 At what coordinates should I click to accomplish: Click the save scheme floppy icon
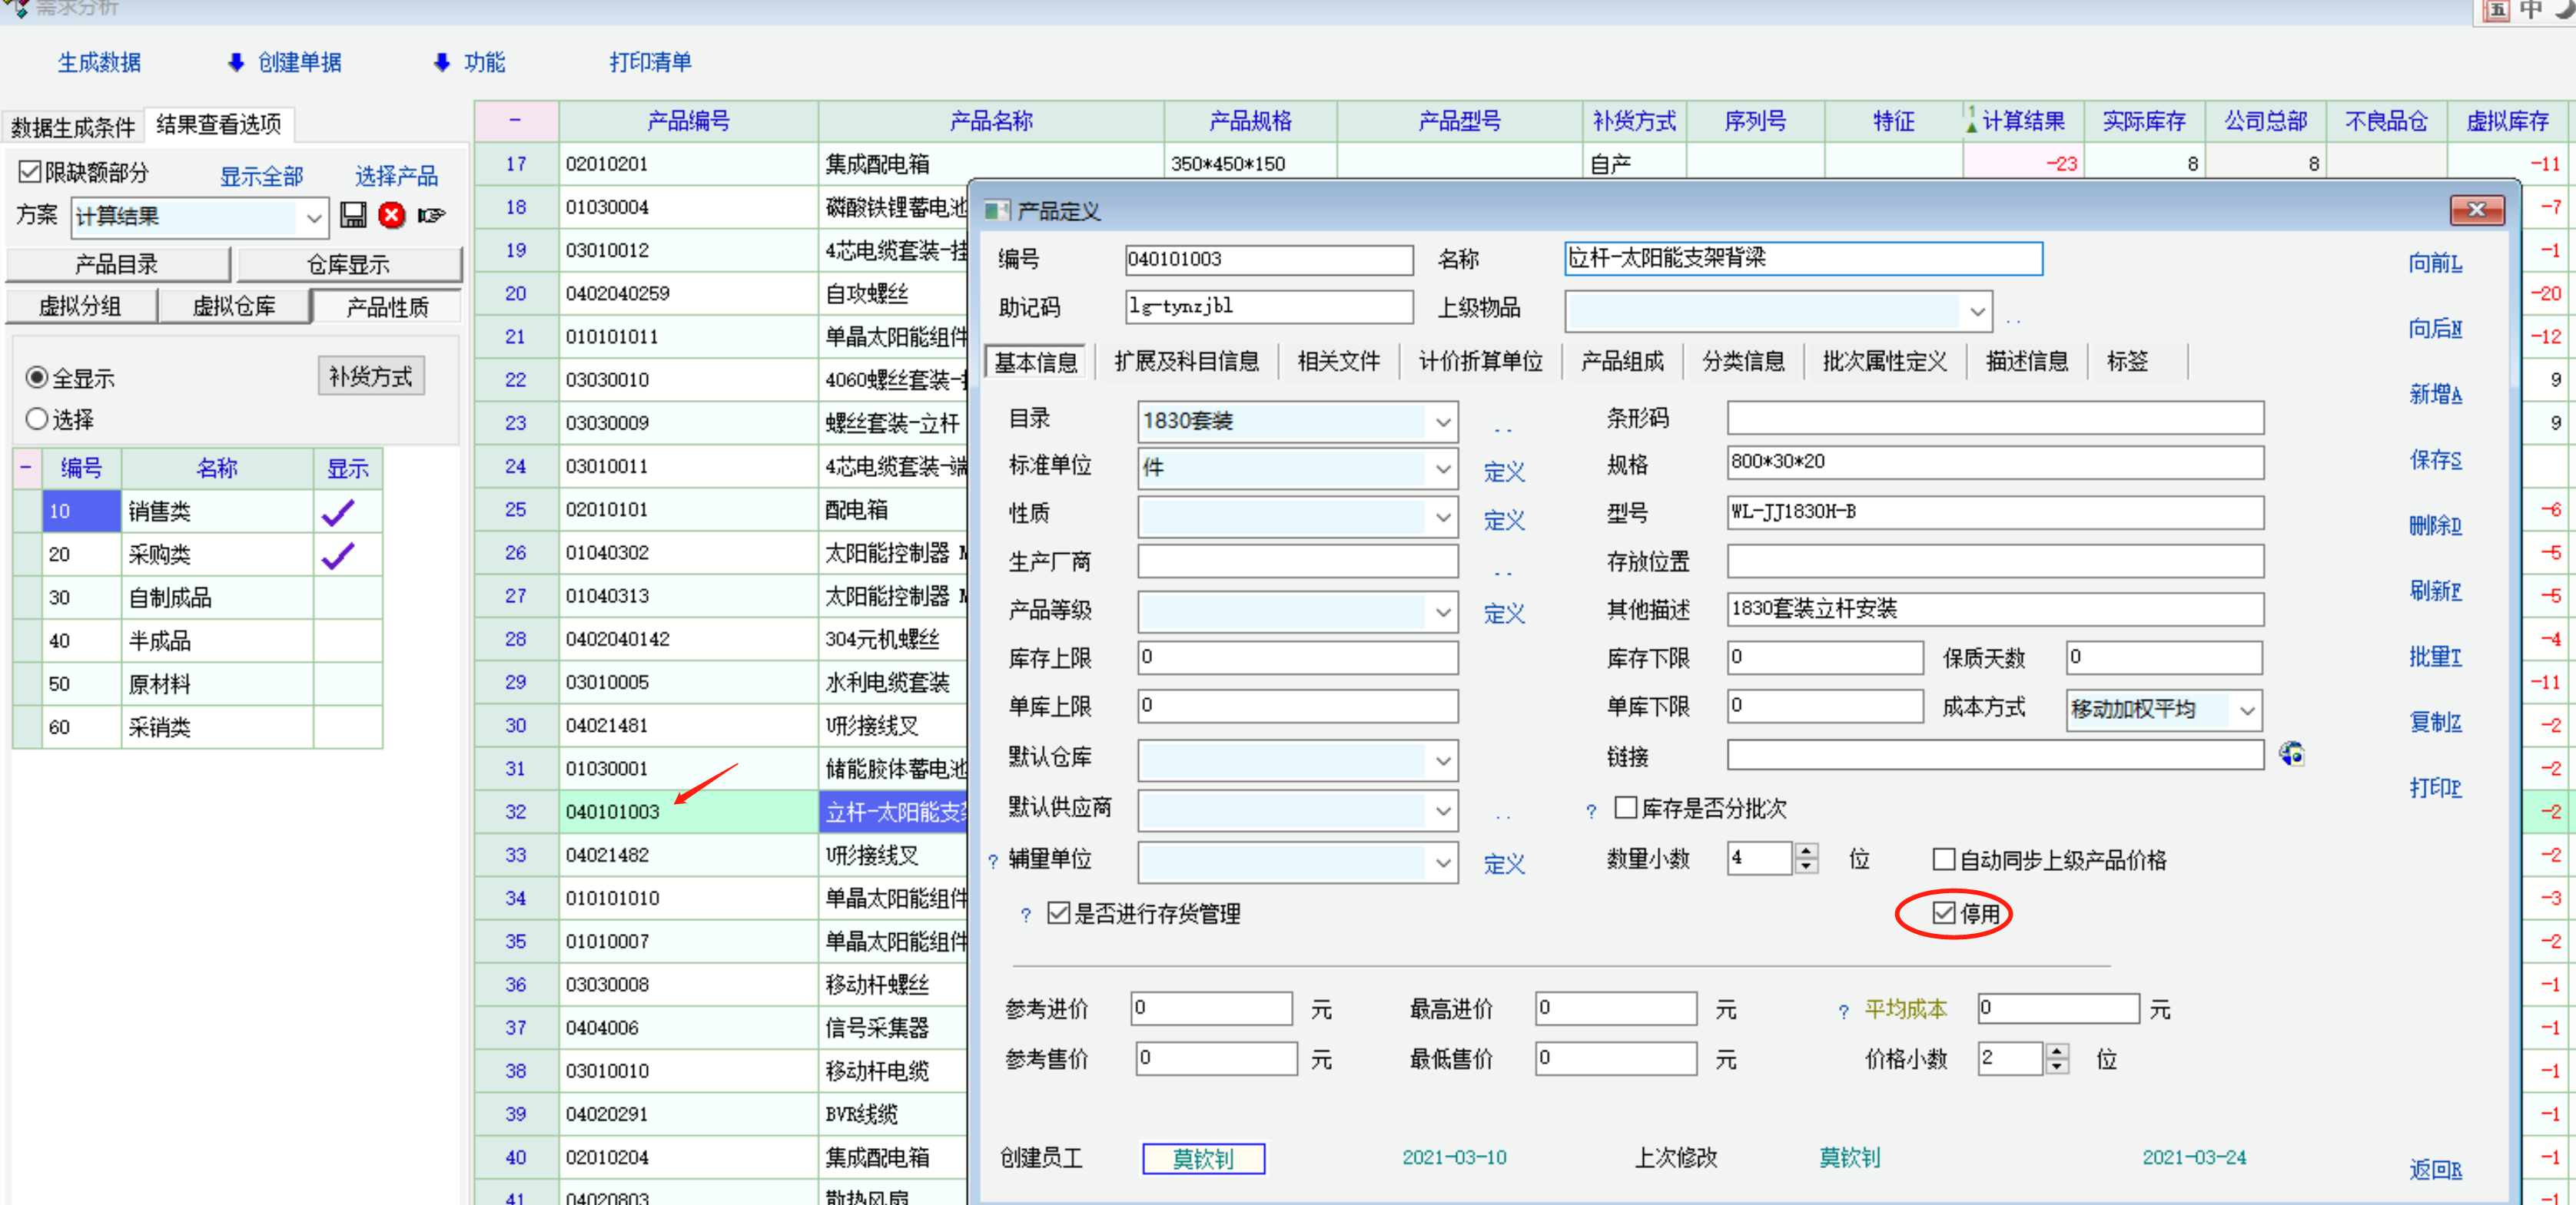coord(353,216)
